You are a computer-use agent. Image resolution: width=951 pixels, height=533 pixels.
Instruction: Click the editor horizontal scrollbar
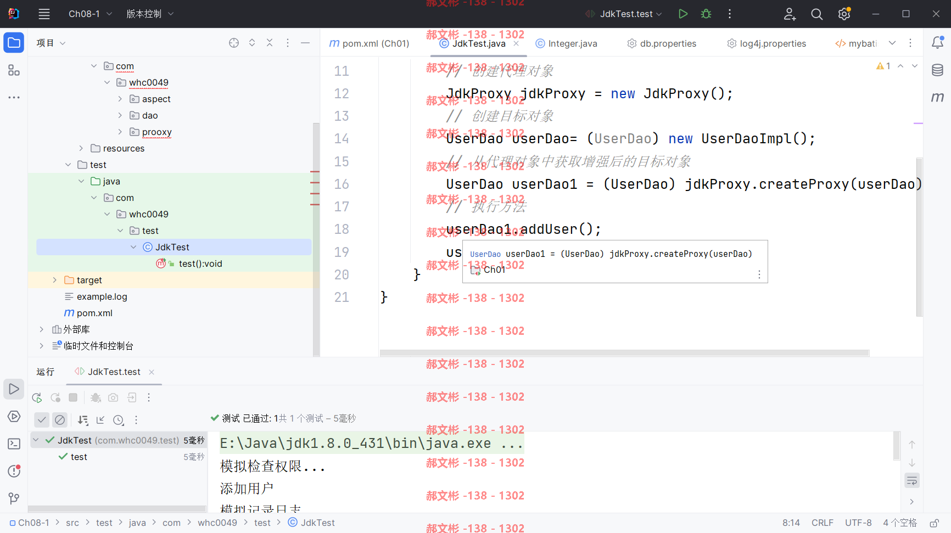coord(624,353)
